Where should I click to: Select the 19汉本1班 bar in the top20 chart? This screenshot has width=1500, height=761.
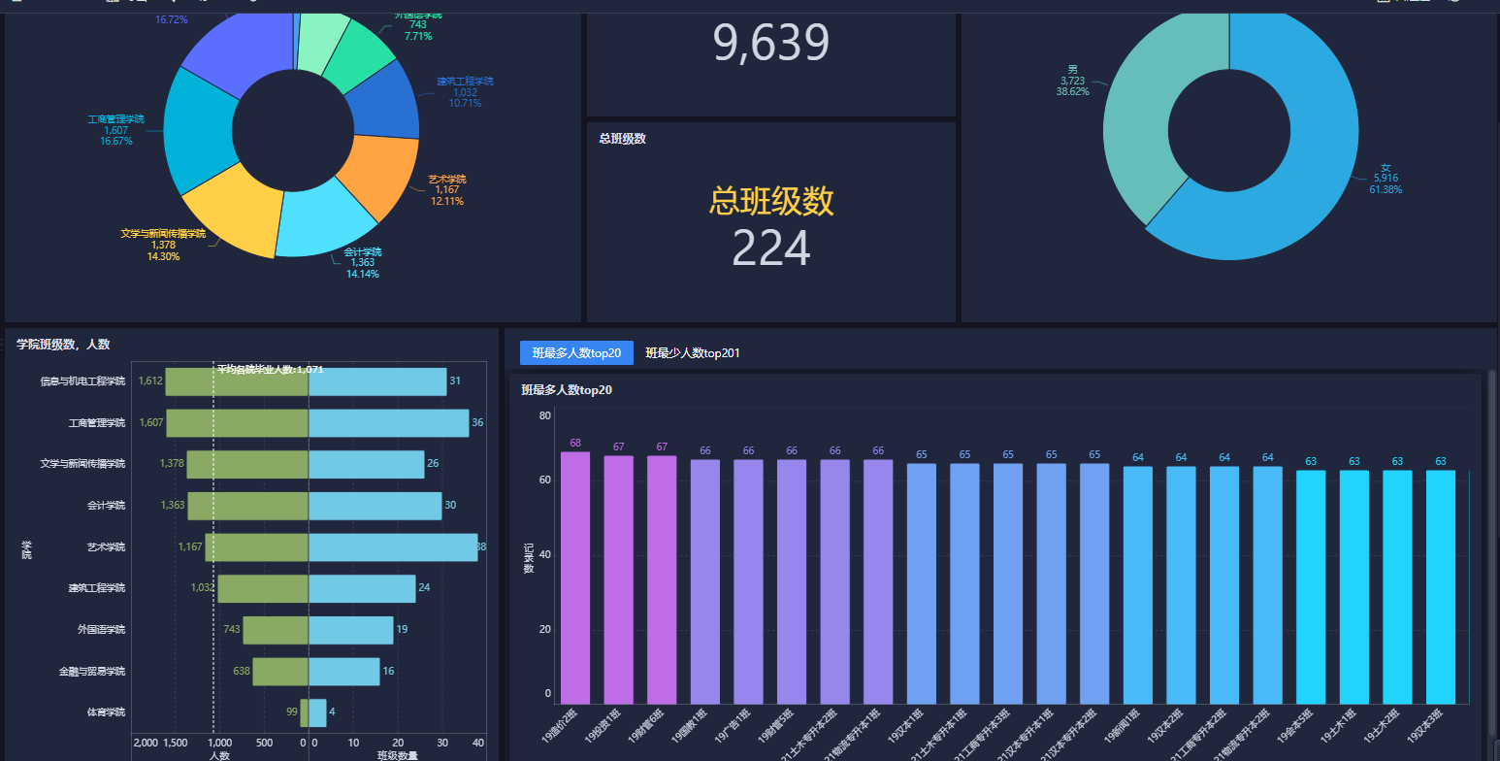point(922,583)
